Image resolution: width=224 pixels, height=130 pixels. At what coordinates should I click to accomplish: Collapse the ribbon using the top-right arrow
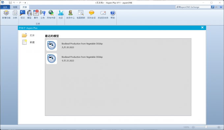point(216,7)
